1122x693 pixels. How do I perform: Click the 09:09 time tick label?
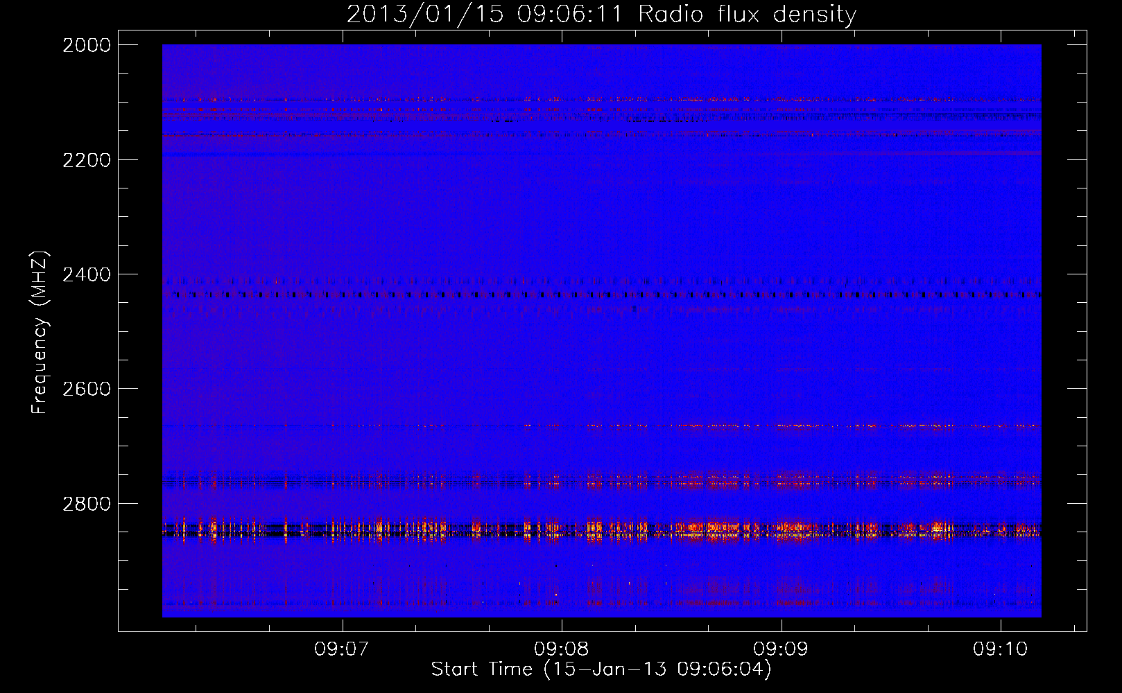click(781, 649)
